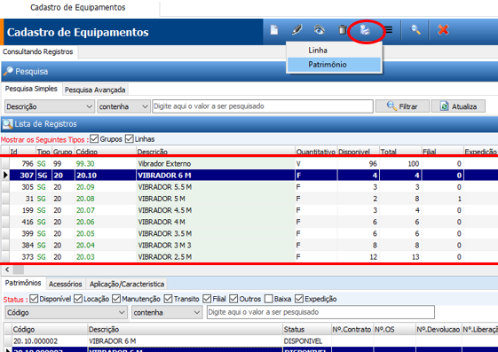Toggle the Disponível status checkbox

[34, 299]
